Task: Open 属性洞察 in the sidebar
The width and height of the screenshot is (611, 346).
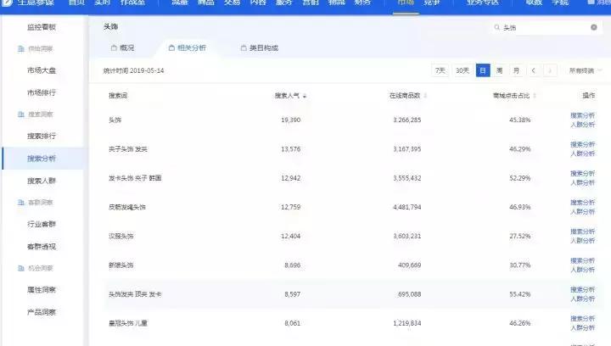Action: 42,290
